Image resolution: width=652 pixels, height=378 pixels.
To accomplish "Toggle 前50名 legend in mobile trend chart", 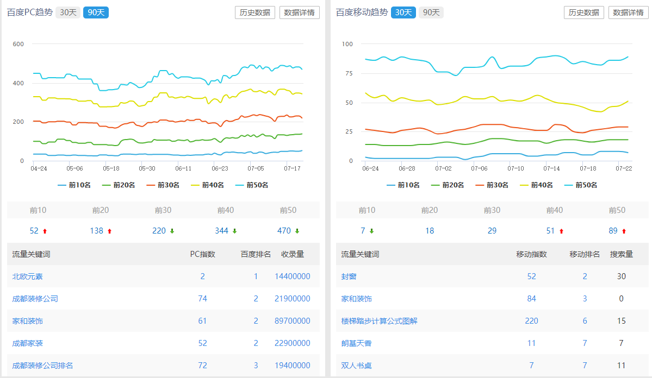I will pyautogui.click(x=580, y=185).
